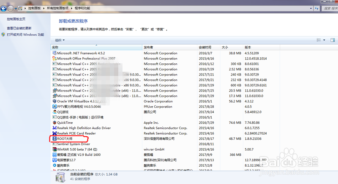Open the address bar history dropdown
Viewport: 338px width, 184px height.
pyautogui.click(x=311, y=8)
